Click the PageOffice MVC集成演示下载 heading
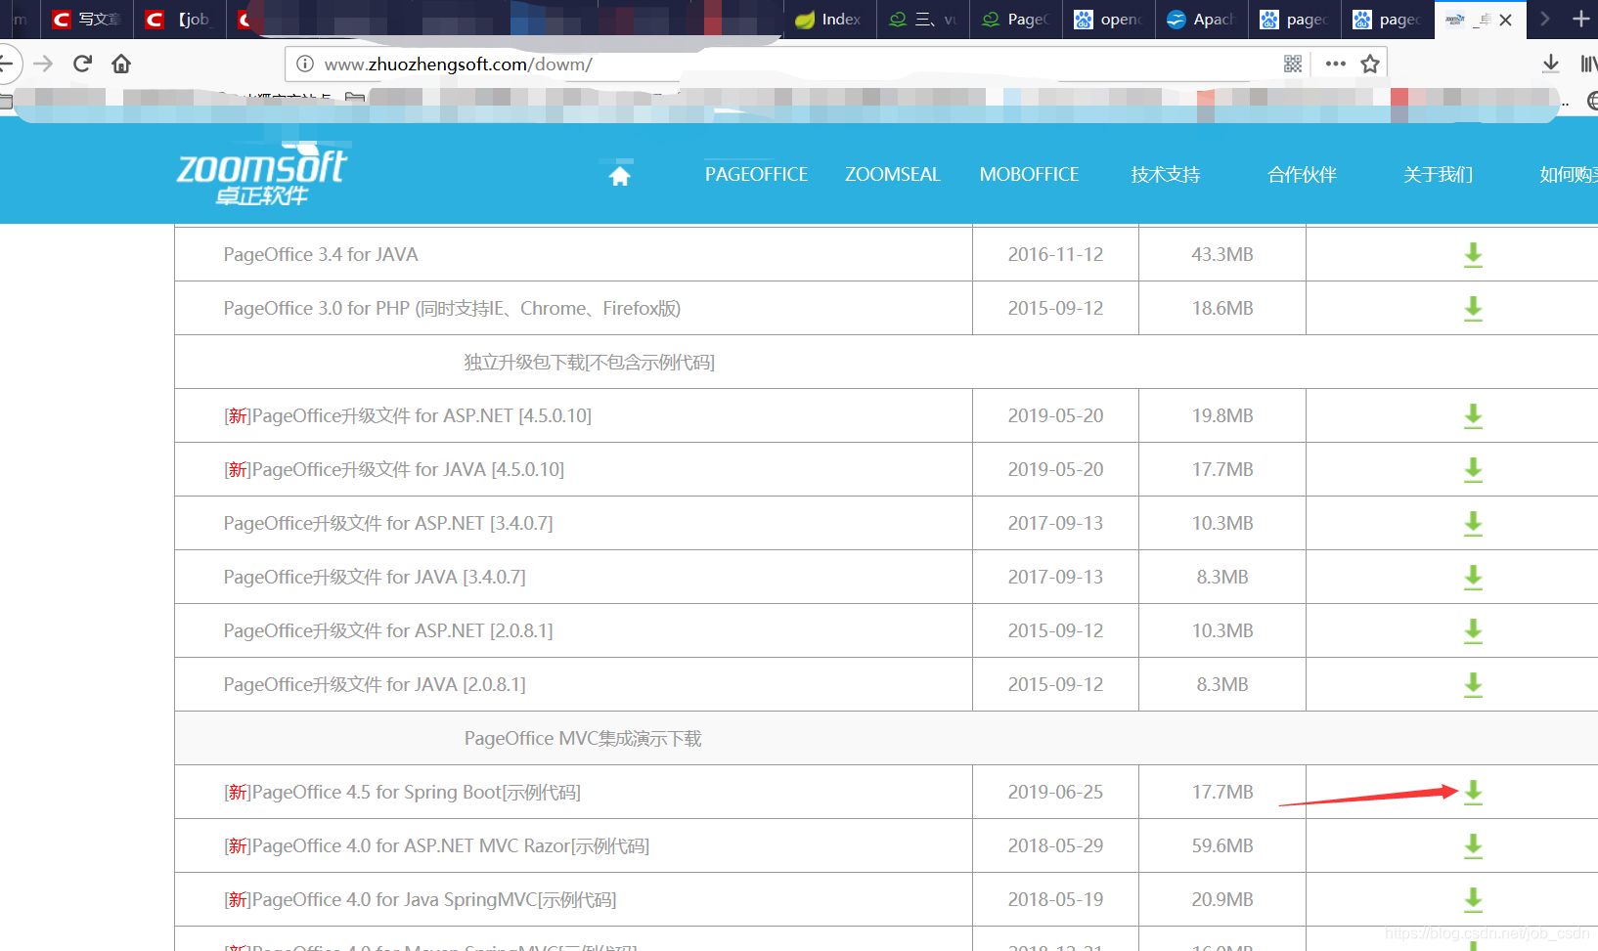The height and width of the screenshot is (951, 1598). 583,738
